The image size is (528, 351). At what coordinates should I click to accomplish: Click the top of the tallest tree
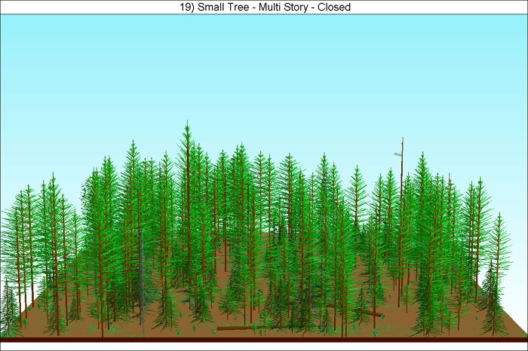[187, 123]
